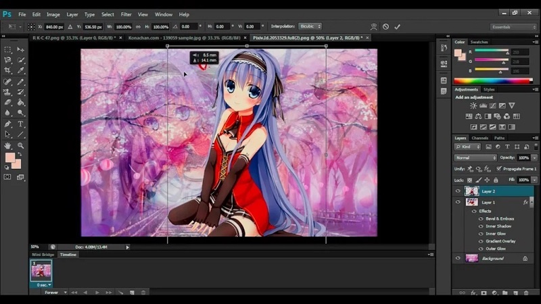
Task: Select the Rectangular Marquee tool
Action: click(7, 50)
